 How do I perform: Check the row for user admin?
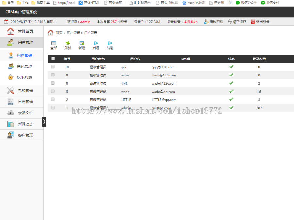[53, 108]
